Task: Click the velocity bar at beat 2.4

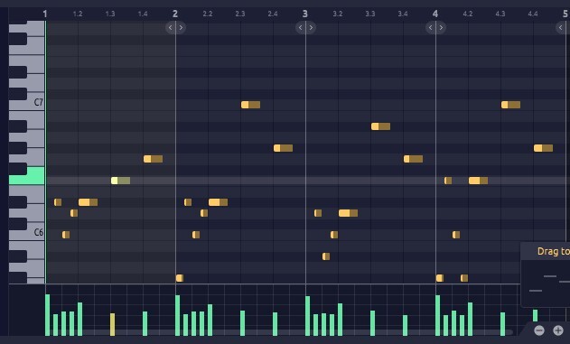Action: [x=276, y=324]
